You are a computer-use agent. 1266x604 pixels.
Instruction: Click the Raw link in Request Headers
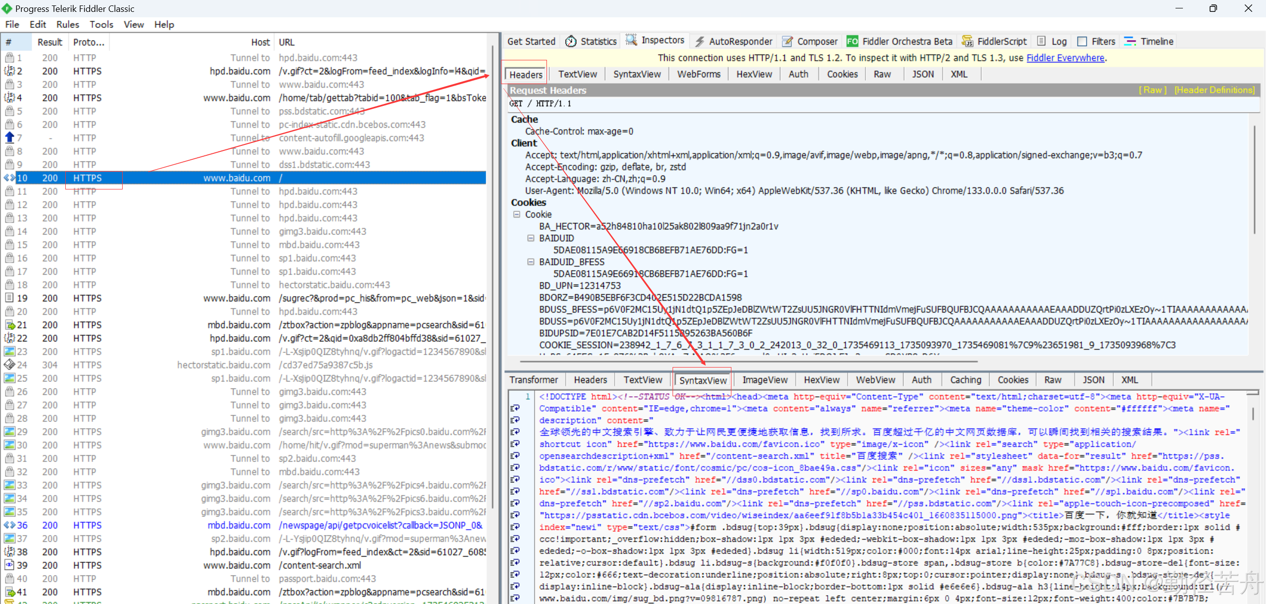click(x=1152, y=90)
